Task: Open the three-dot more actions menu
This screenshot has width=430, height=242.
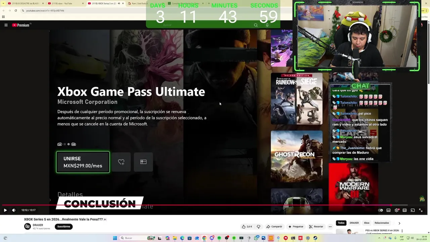Action: pos(330,227)
